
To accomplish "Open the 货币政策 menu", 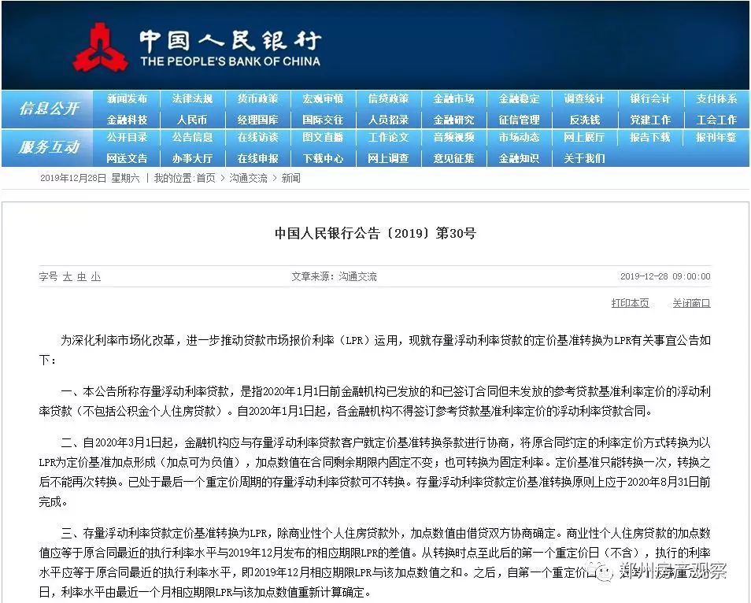I will [258, 98].
